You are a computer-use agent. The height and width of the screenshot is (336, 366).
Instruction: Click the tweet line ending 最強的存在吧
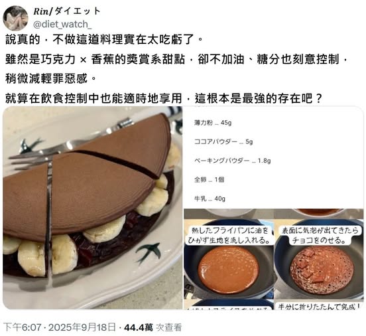coord(164,98)
